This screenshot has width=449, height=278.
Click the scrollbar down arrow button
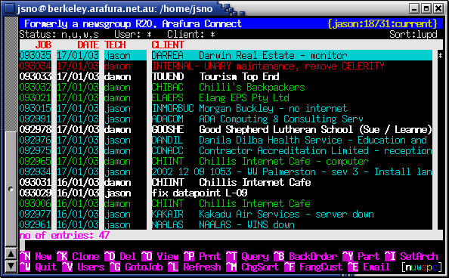pyautogui.click(x=11, y=266)
